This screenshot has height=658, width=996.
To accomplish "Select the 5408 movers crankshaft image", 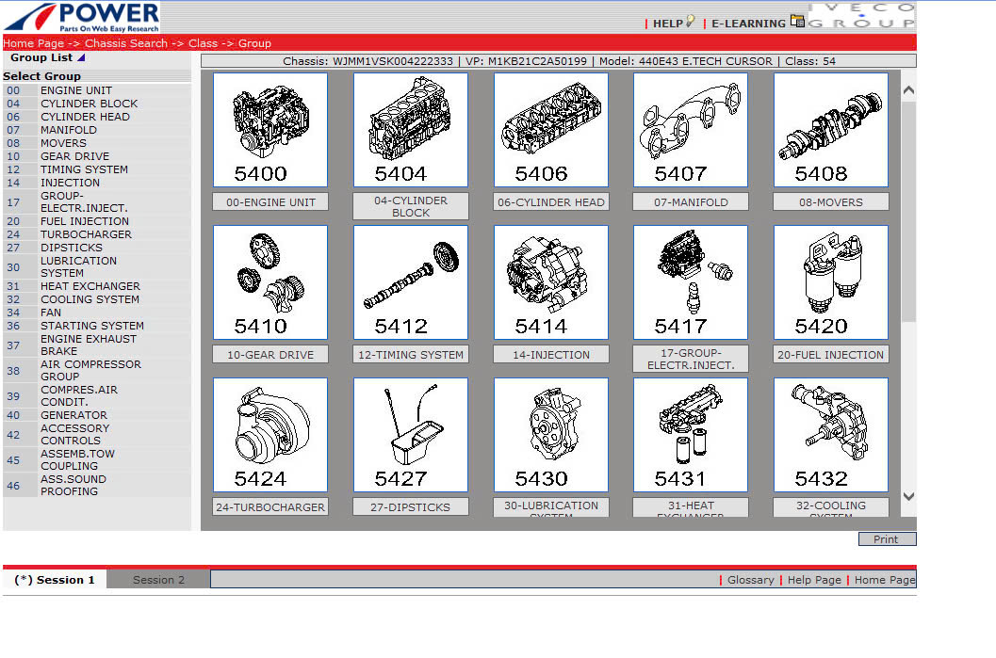I will pyautogui.click(x=831, y=130).
